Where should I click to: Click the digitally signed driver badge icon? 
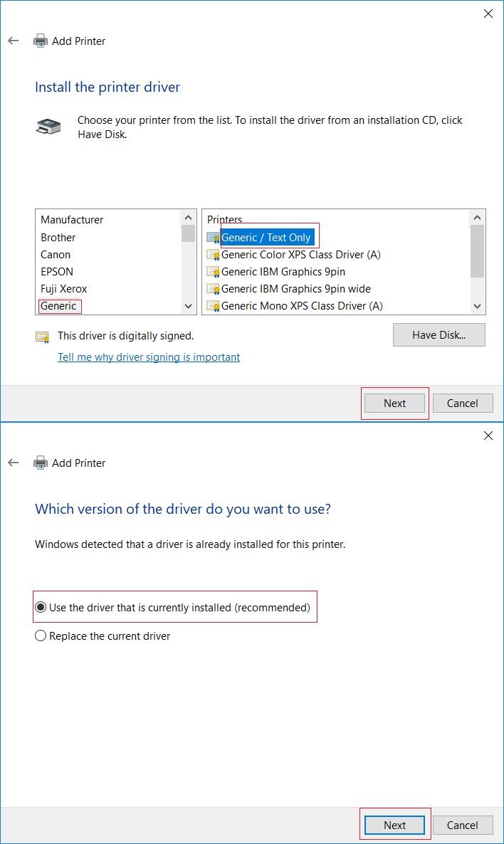tap(41, 335)
